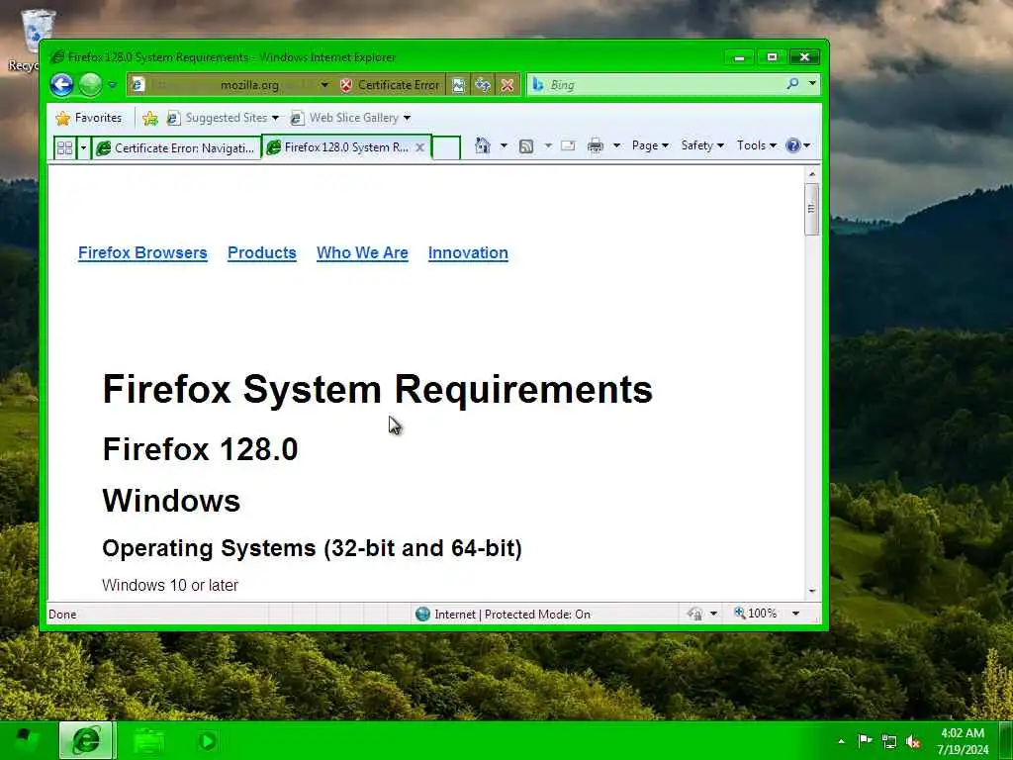
Task: Click the Print icon
Action: click(x=595, y=145)
